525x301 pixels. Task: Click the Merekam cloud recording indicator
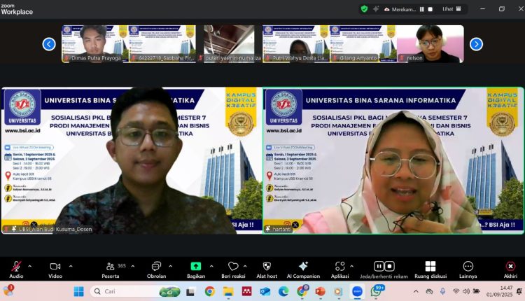(x=400, y=9)
